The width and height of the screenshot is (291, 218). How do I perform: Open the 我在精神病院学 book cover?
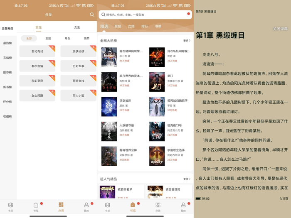coord(109,57)
